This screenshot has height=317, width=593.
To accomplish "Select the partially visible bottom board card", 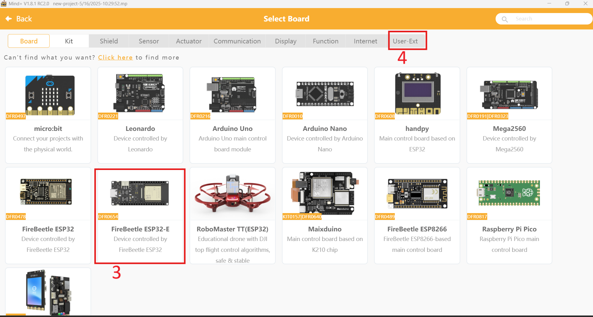I will pos(48,292).
